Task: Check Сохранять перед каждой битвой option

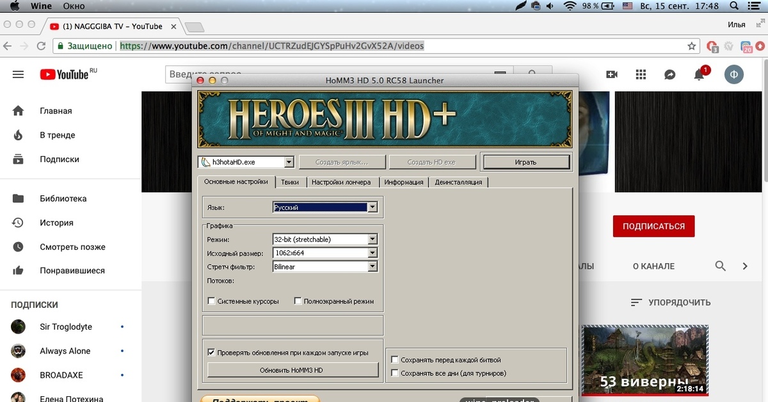Action: 395,359
